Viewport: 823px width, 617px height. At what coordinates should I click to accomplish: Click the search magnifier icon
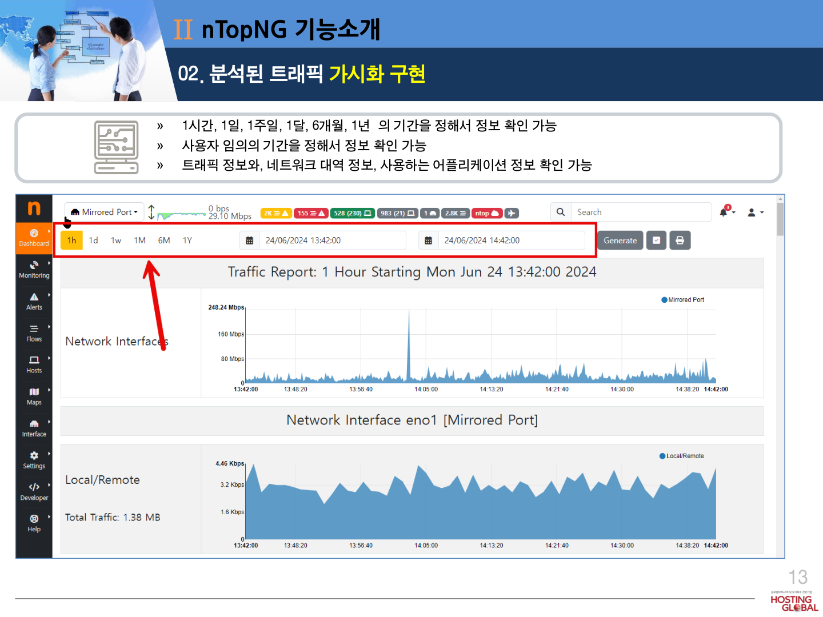pyautogui.click(x=561, y=212)
